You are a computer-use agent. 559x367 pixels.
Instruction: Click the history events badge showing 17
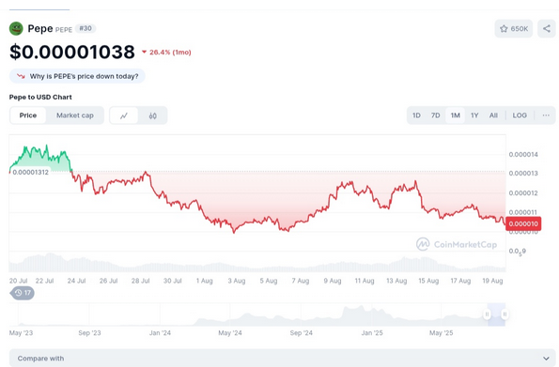(x=23, y=293)
